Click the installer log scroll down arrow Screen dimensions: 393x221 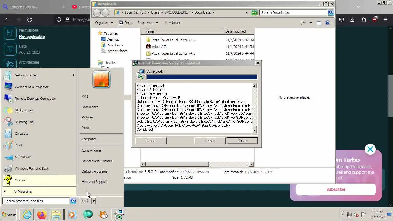(x=254, y=130)
